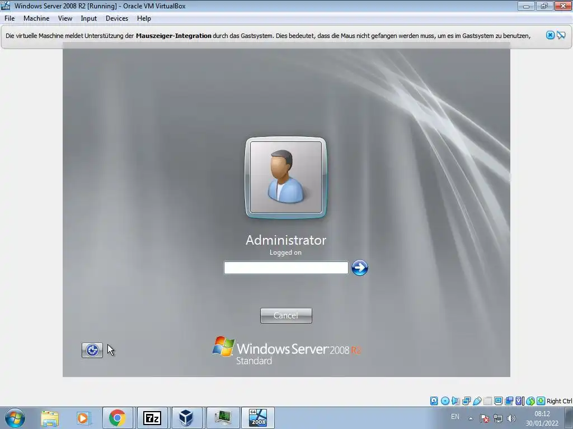The width and height of the screenshot is (573, 429).
Task: Open Windows Explorer from taskbar
Action: coord(50,418)
